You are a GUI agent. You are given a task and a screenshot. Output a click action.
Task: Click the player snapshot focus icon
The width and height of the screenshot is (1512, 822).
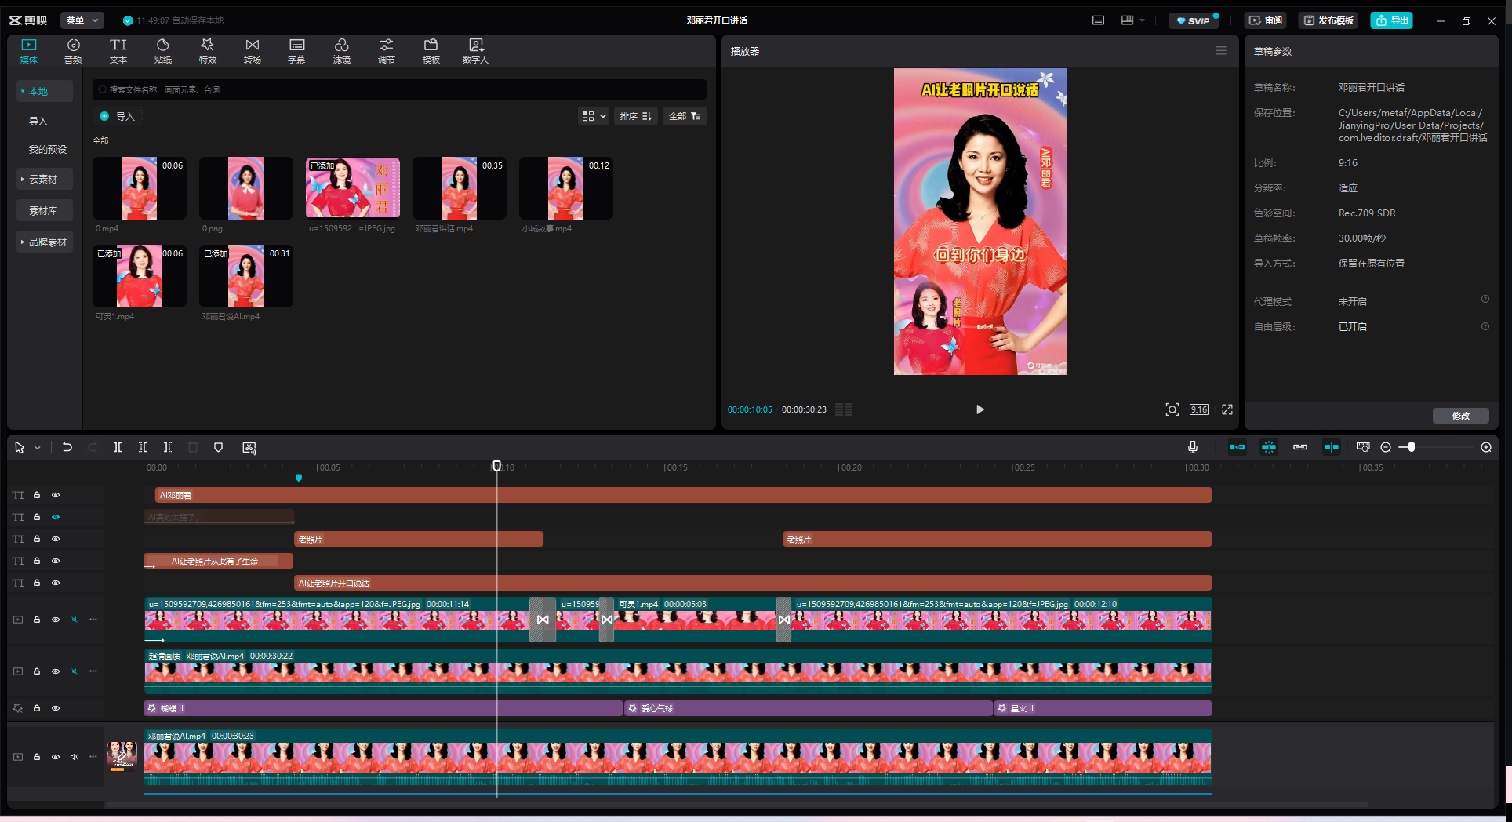click(x=1172, y=409)
